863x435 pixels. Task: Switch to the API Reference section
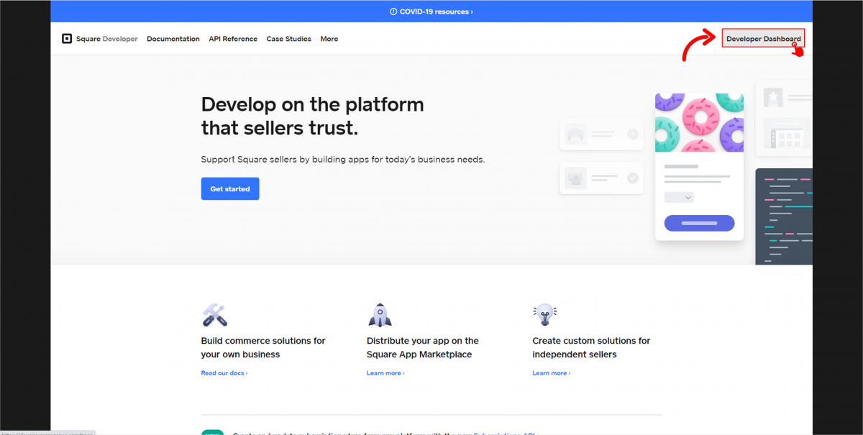click(232, 39)
